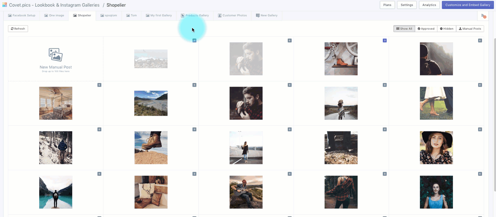Open the woman with hat on road photo

pos(341,103)
